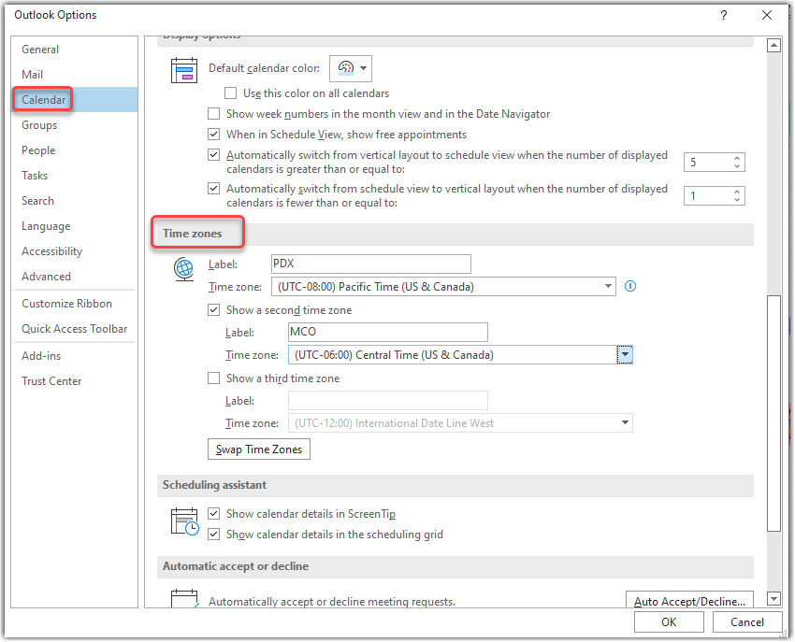Expand the Central Time zone dropdown
This screenshot has height=642, width=795.
pos(625,355)
